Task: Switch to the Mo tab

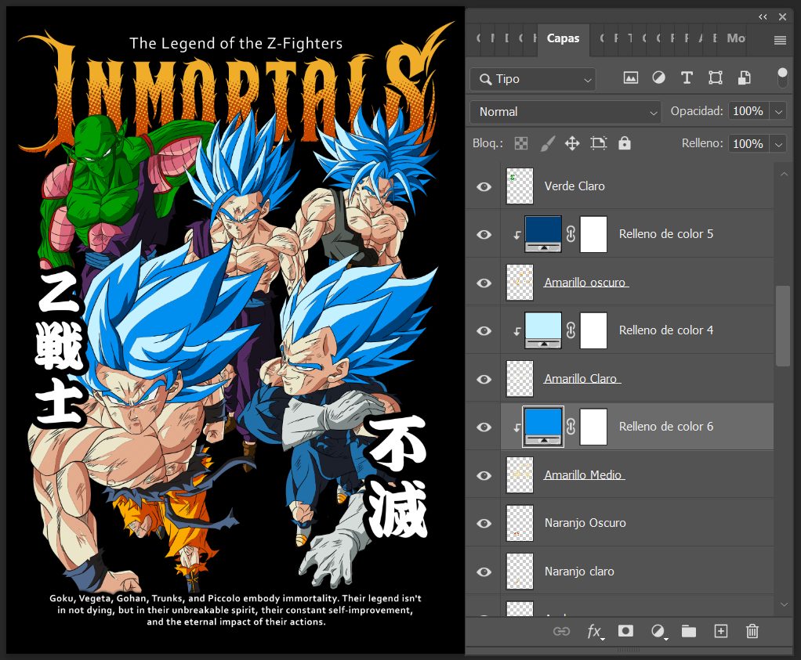Action: 736,38
